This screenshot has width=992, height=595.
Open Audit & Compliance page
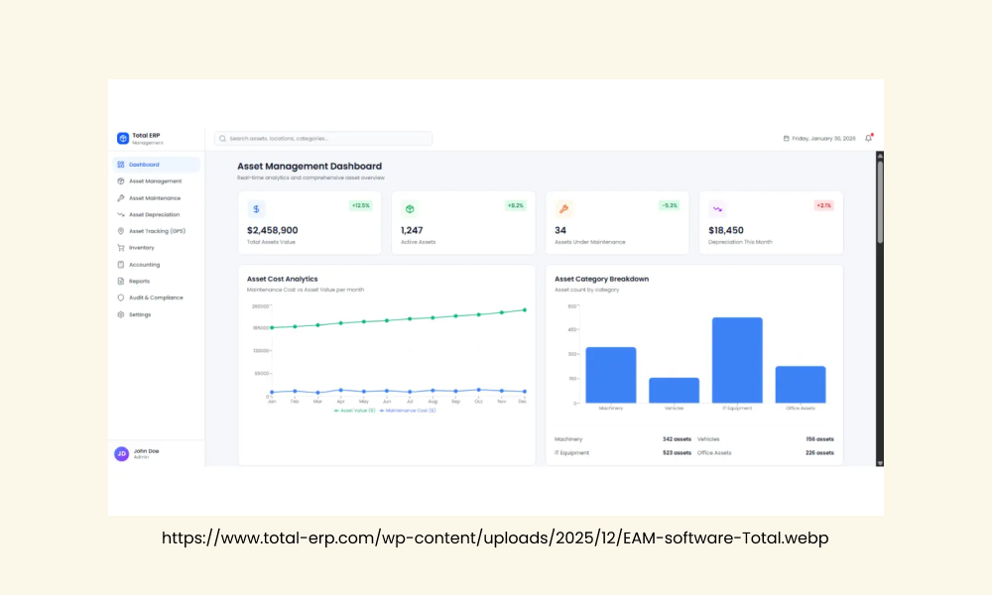click(157, 297)
